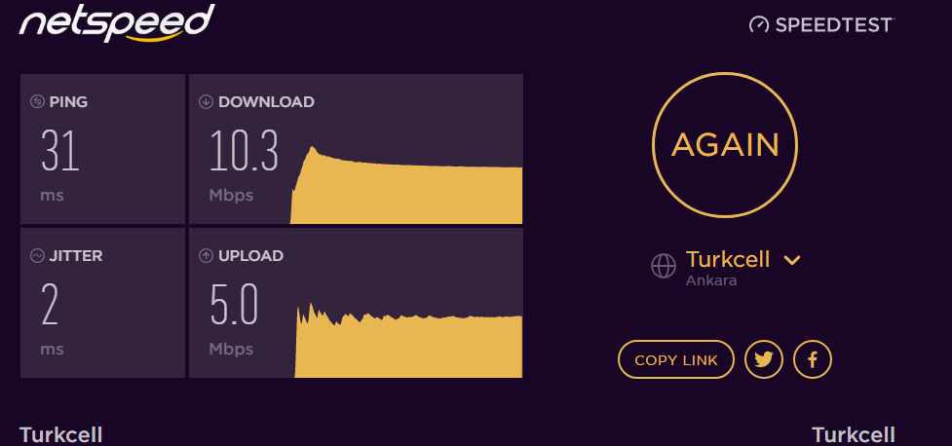The width and height of the screenshot is (952, 446).
Task: Click the COPY LINK button
Action: [x=676, y=360]
